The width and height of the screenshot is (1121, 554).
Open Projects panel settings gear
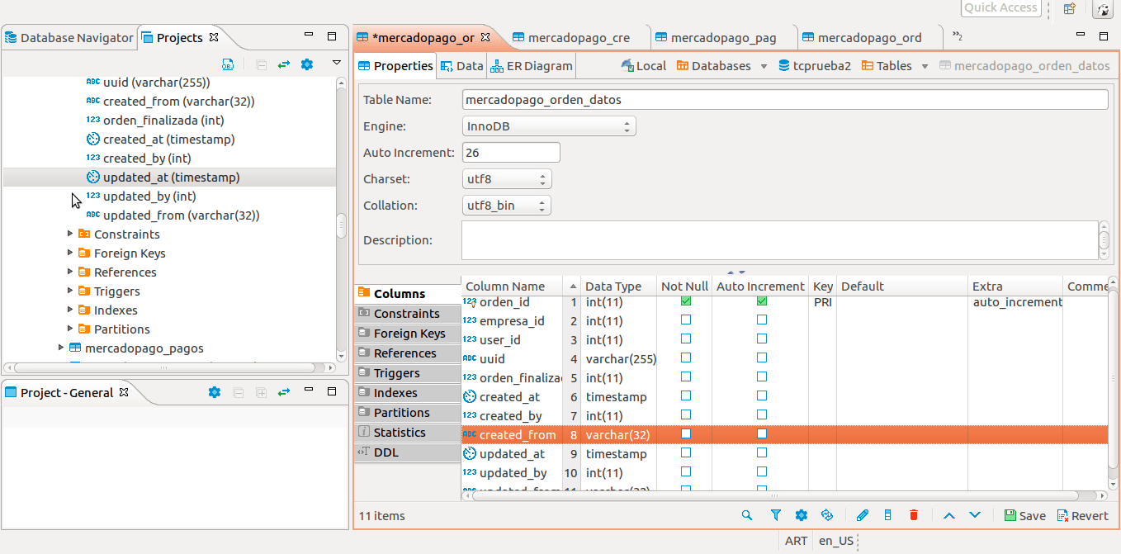[x=307, y=64]
